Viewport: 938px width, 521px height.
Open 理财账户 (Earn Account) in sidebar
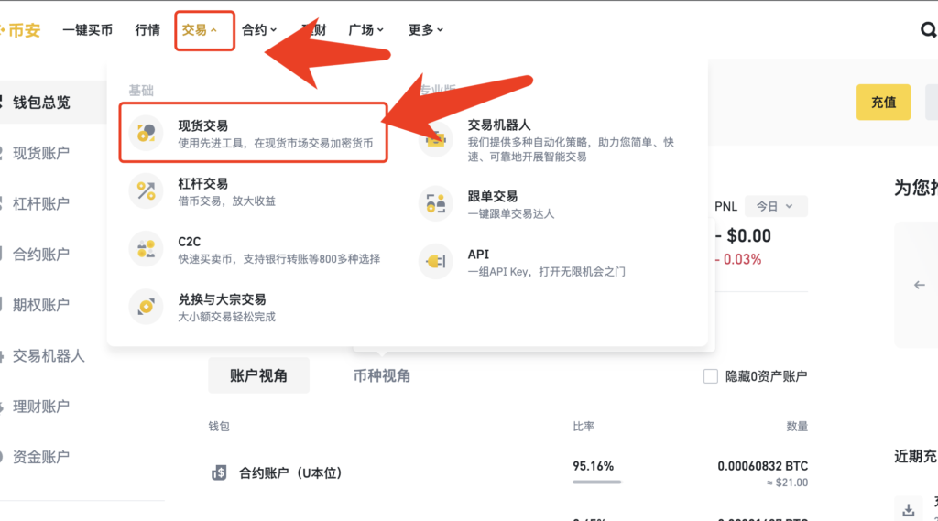41,407
